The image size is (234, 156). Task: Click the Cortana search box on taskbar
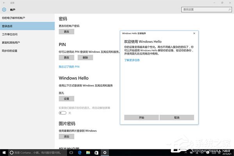click(37, 152)
